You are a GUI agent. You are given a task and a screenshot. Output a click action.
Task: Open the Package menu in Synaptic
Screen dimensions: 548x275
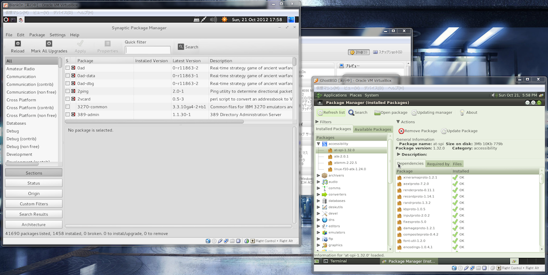tap(37, 35)
